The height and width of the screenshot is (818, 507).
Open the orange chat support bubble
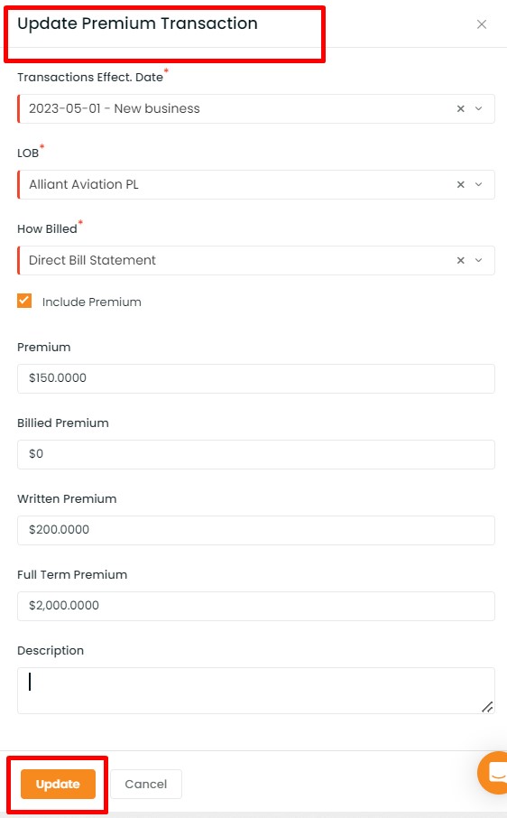(x=493, y=773)
